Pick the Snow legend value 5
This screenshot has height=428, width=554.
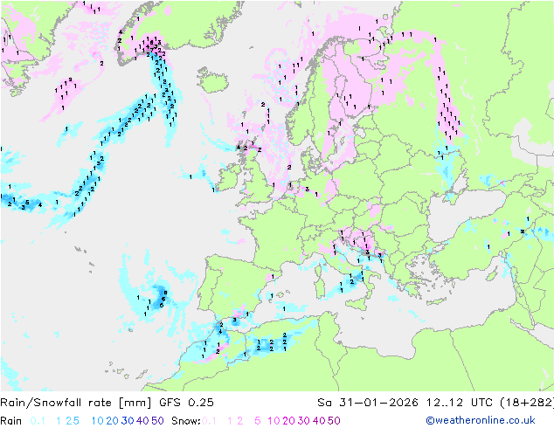pos(258,421)
